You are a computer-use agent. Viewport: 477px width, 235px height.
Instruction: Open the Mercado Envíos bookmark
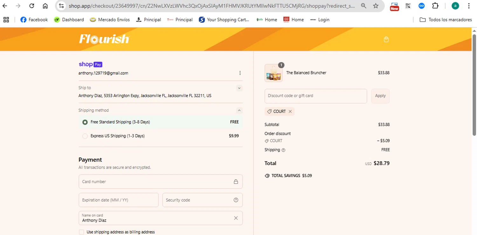[110, 20]
